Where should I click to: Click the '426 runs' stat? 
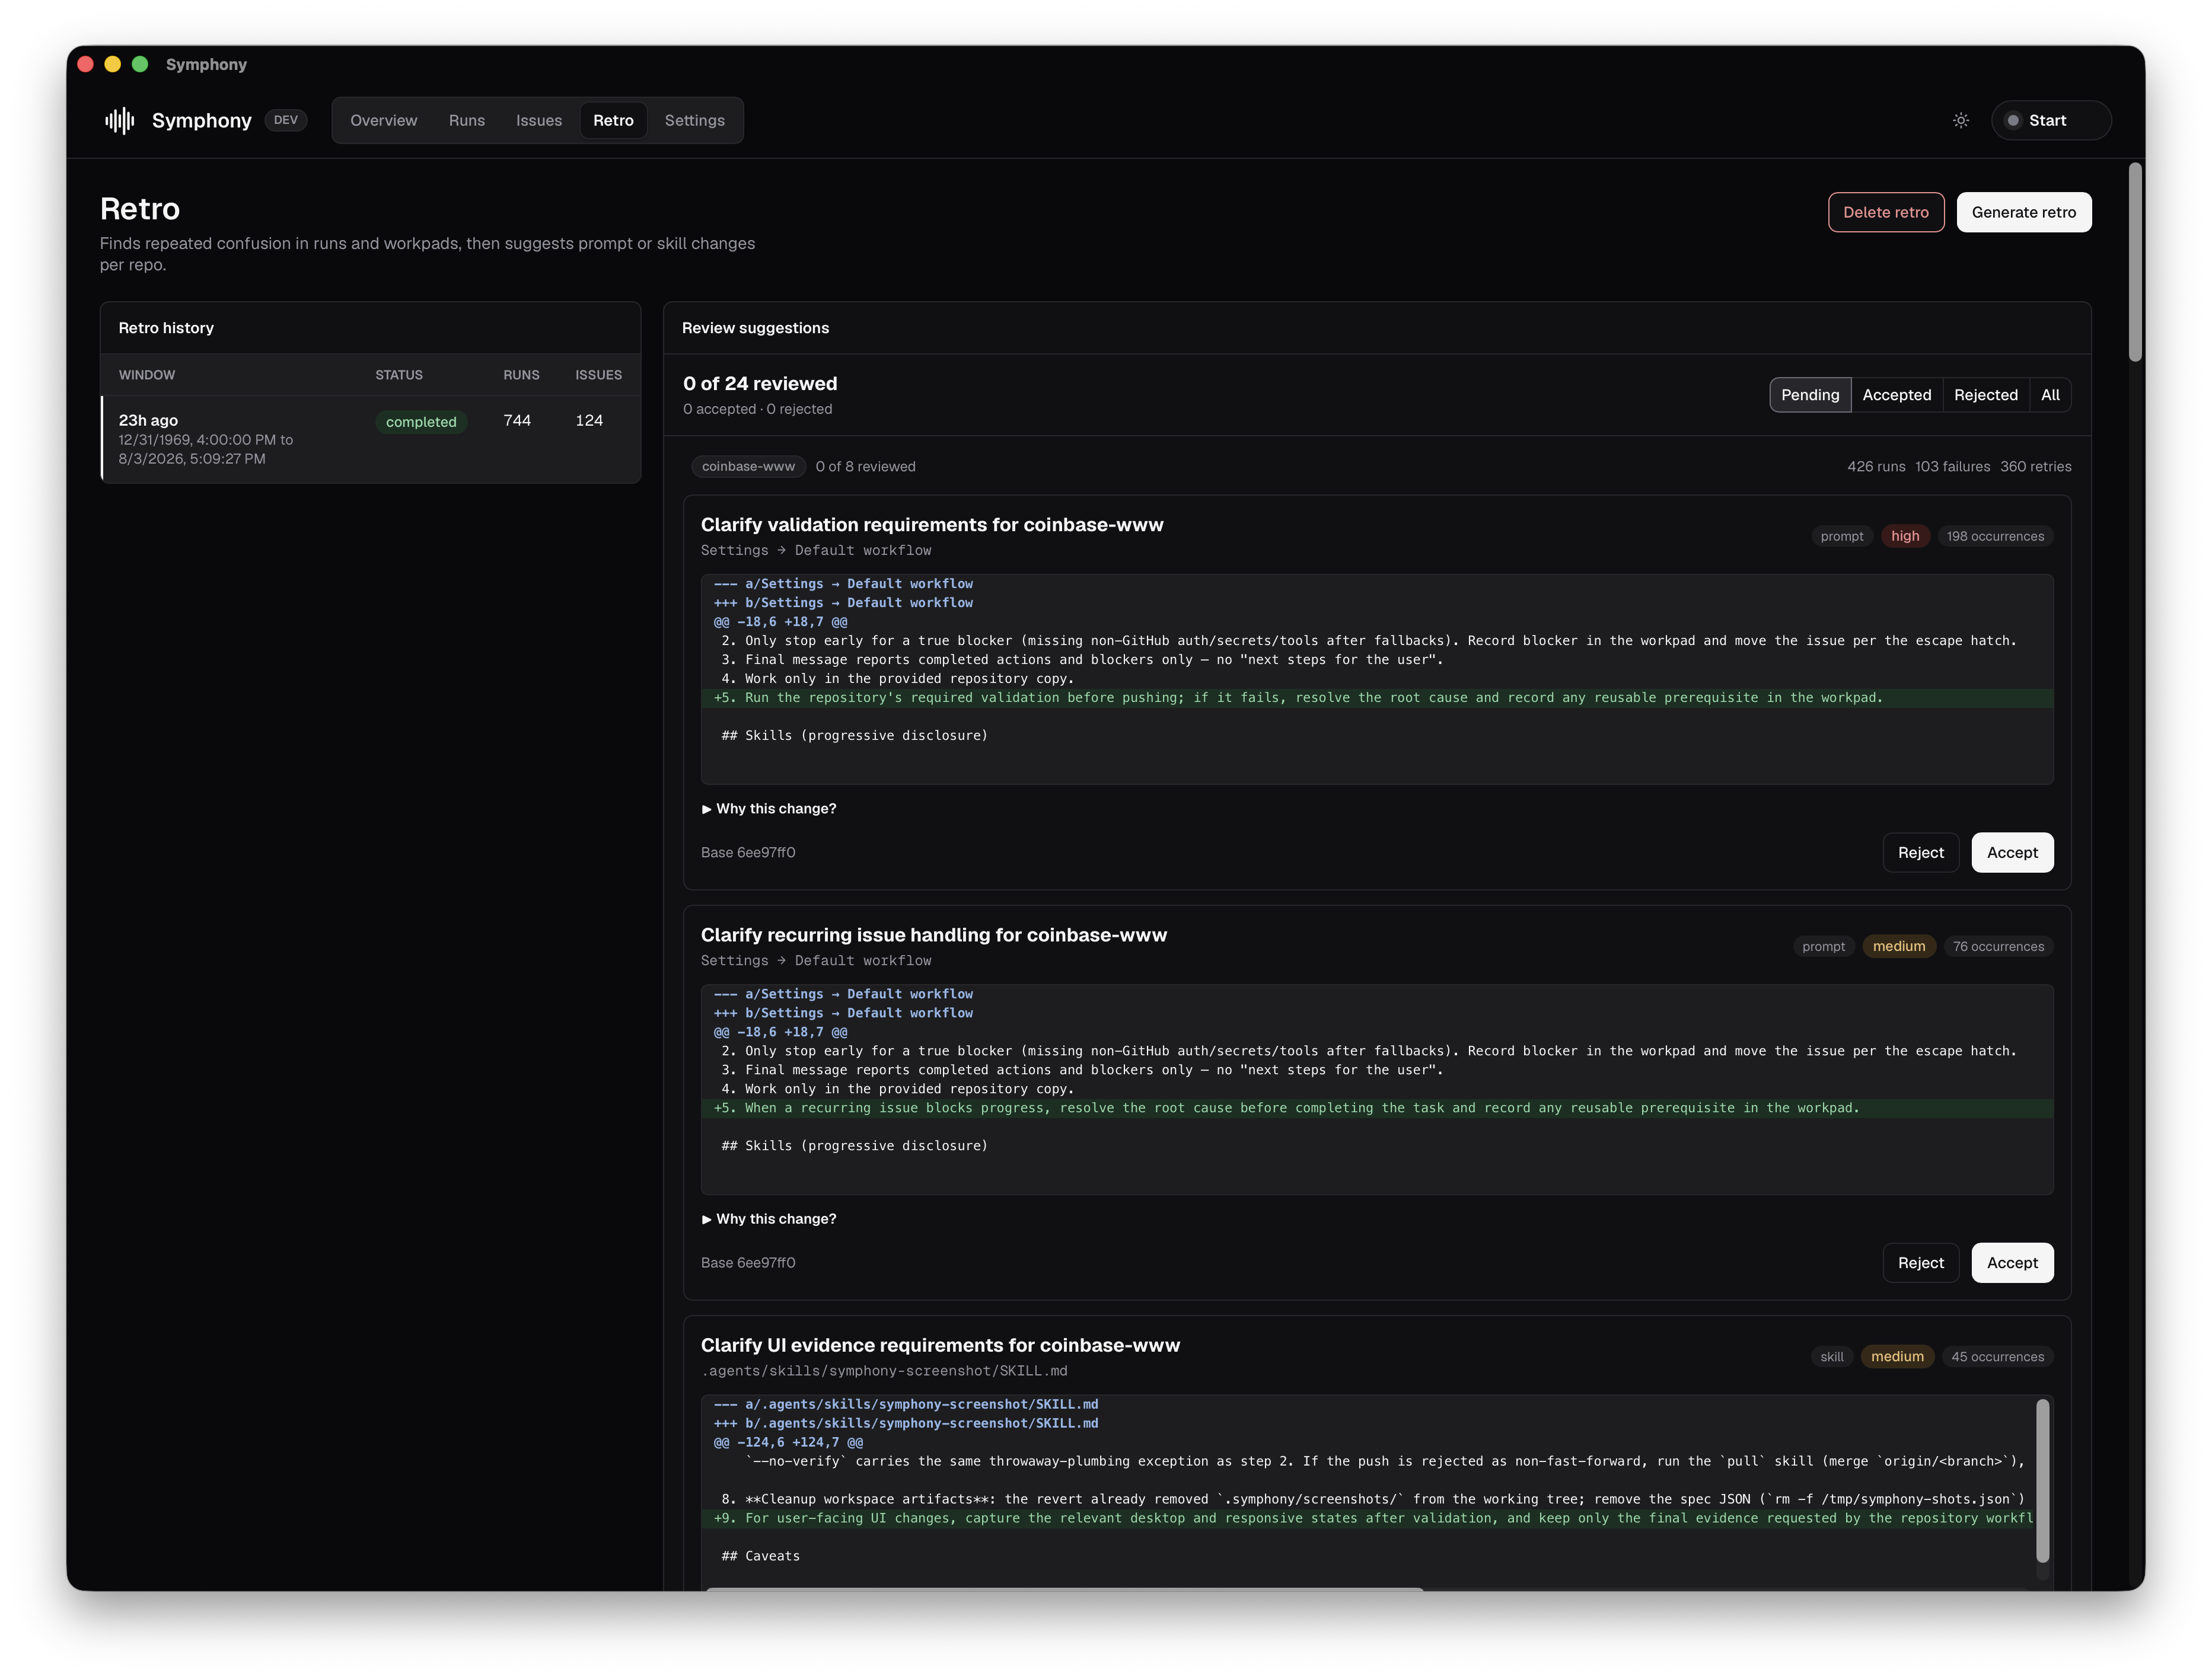tap(1876, 467)
